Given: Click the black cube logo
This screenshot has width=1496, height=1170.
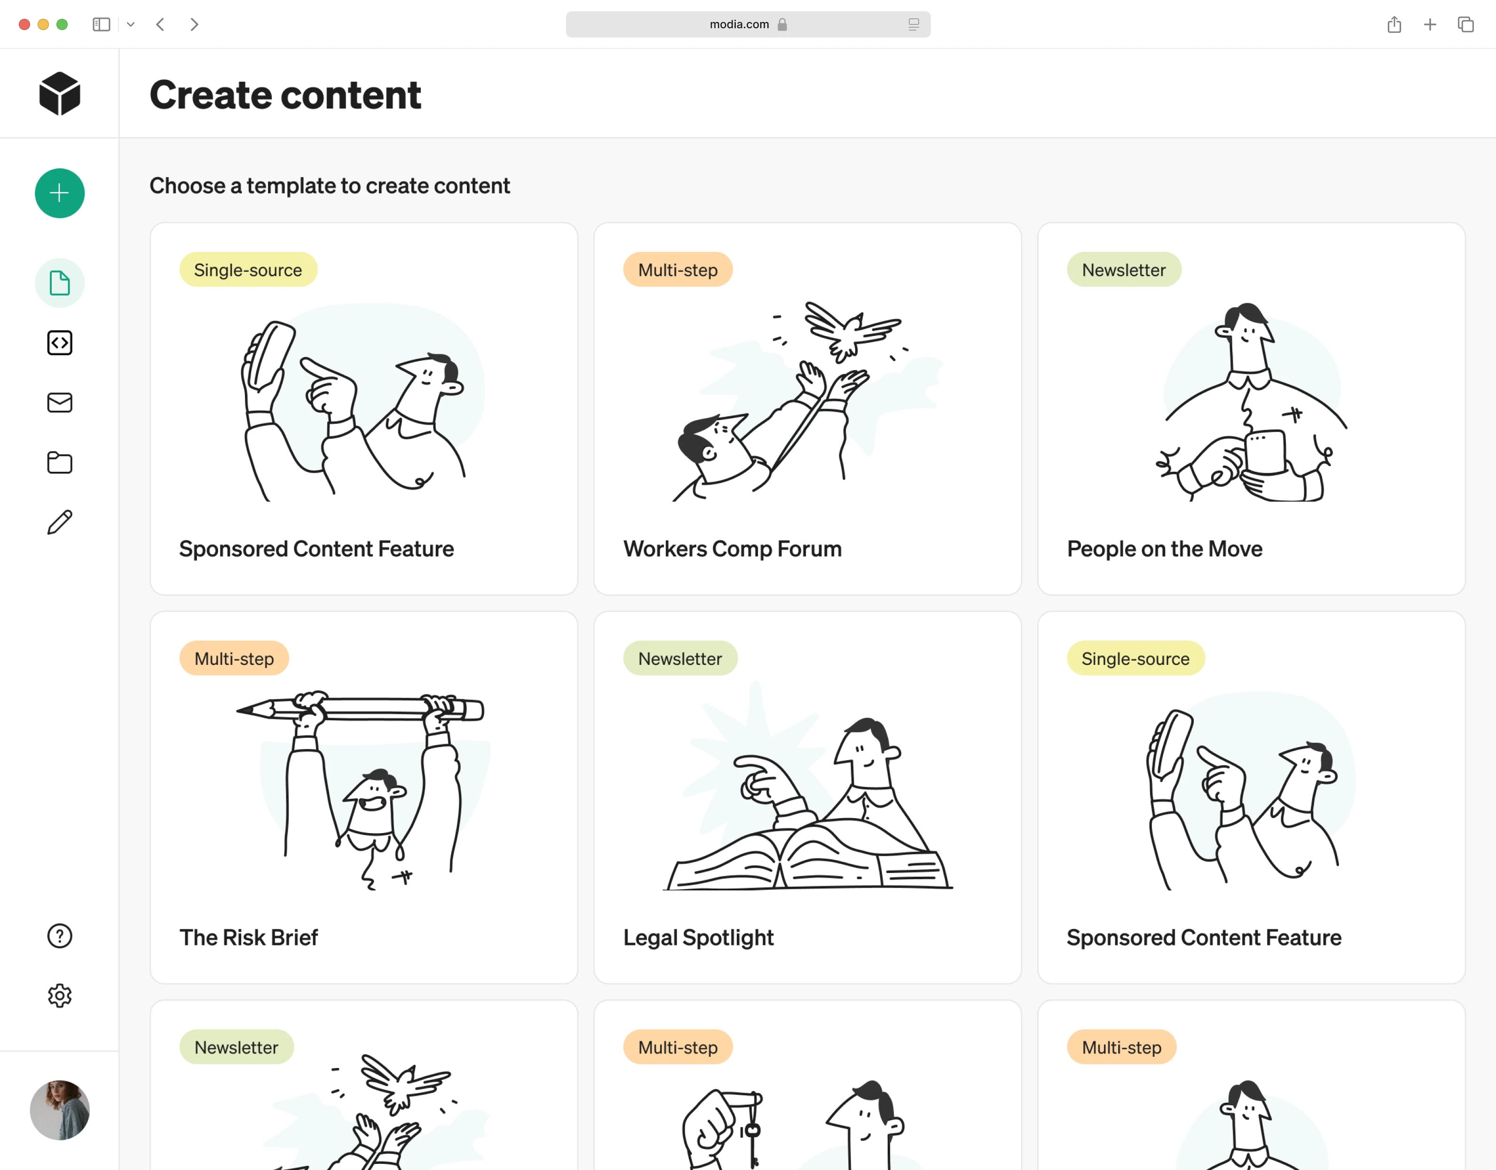Looking at the screenshot, I should point(60,94).
